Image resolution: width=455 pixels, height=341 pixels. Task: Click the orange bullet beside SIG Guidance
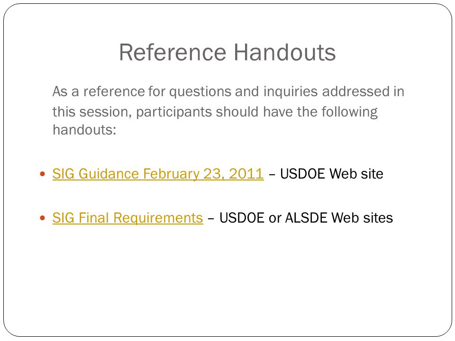[42, 174]
